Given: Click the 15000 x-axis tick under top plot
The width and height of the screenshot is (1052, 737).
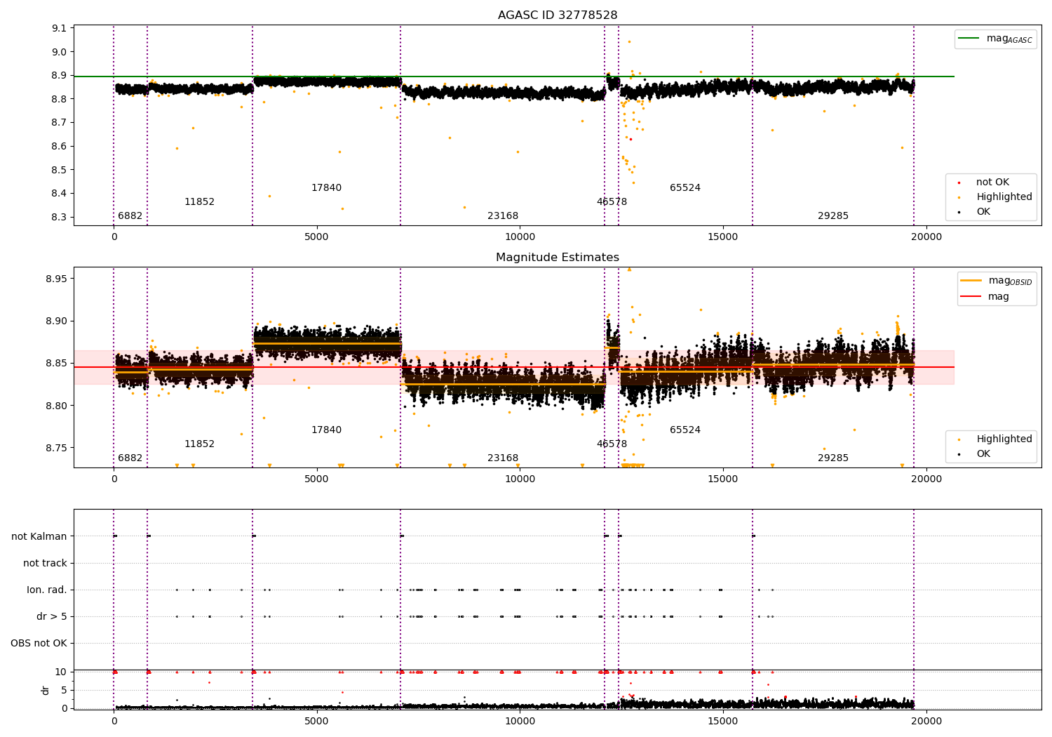Looking at the screenshot, I should click(x=723, y=237).
